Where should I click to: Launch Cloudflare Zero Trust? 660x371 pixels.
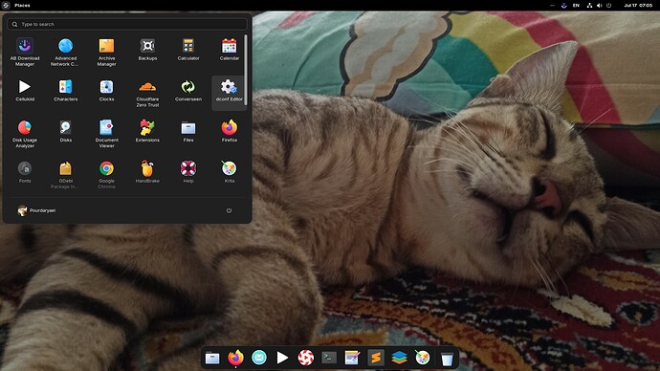pos(147,93)
